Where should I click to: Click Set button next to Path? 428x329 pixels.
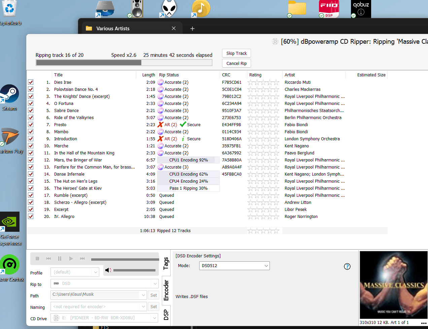pyautogui.click(x=154, y=295)
